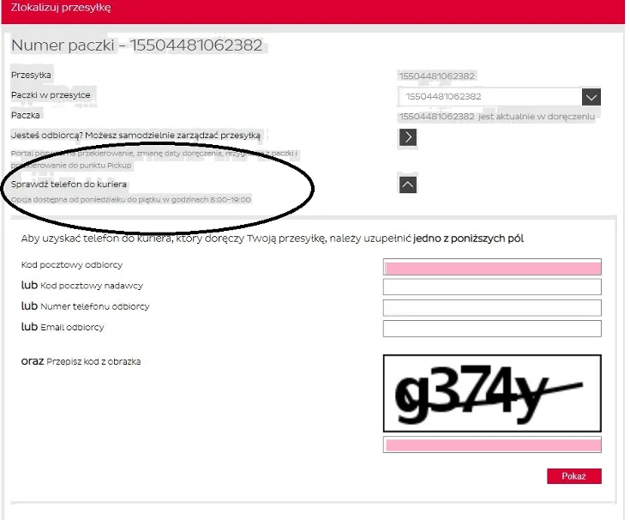Collapse the courier phone section chevron
The height and width of the screenshot is (520, 630).
pos(408,184)
